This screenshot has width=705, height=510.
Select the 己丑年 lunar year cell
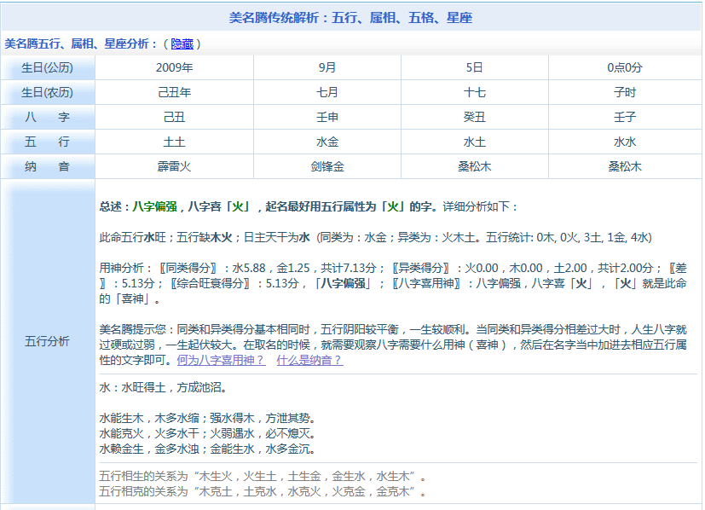tap(174, 92)
